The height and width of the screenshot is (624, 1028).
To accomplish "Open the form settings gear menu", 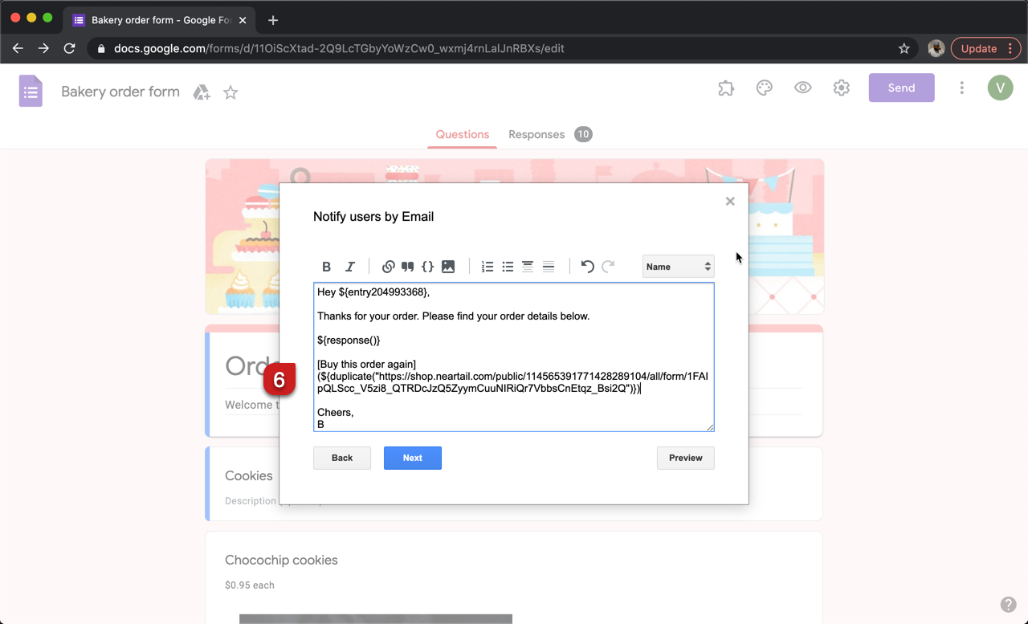I will (841, 88).
